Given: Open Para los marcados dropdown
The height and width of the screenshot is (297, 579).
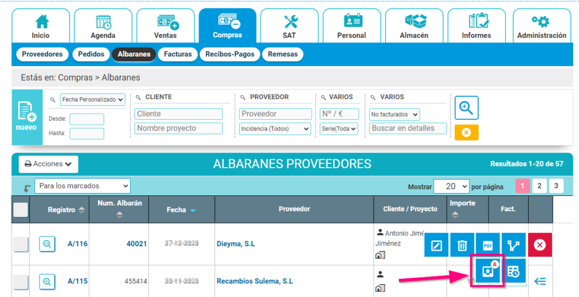Looking at the screenshot, I should (x=83, y=186).
